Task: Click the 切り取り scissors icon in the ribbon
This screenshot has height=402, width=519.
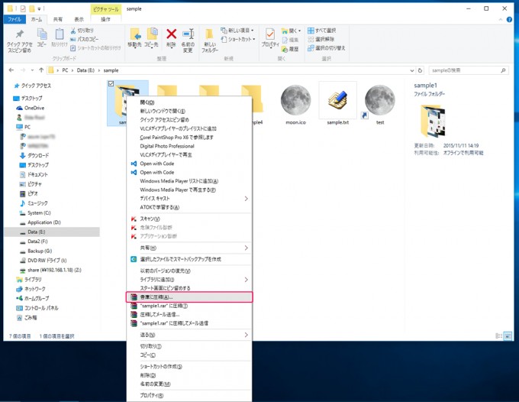Action: tap(73, 31)
